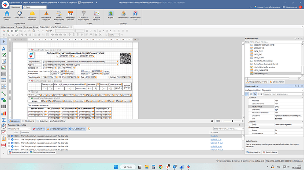Open the Показать все filter dropdown

point(19,129)
